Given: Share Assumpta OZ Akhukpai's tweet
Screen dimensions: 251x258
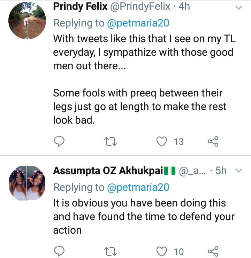Looking at the screenshot, I should 213,251.
